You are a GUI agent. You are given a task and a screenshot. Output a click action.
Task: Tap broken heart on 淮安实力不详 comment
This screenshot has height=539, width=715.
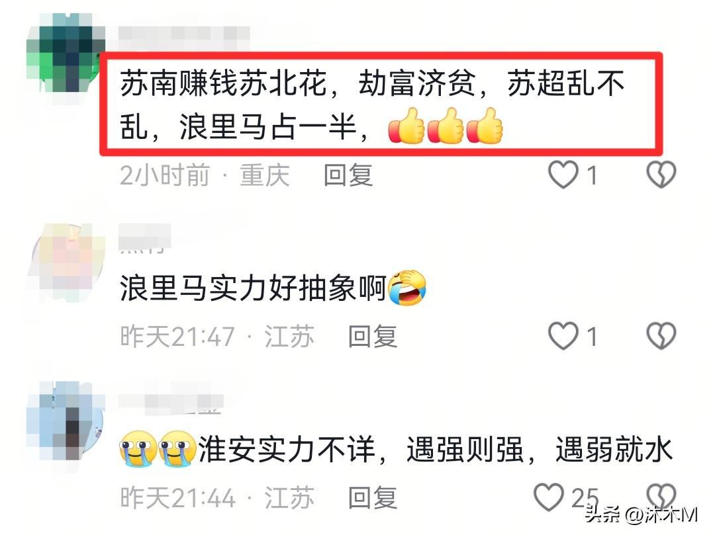[x=661, y=496]
